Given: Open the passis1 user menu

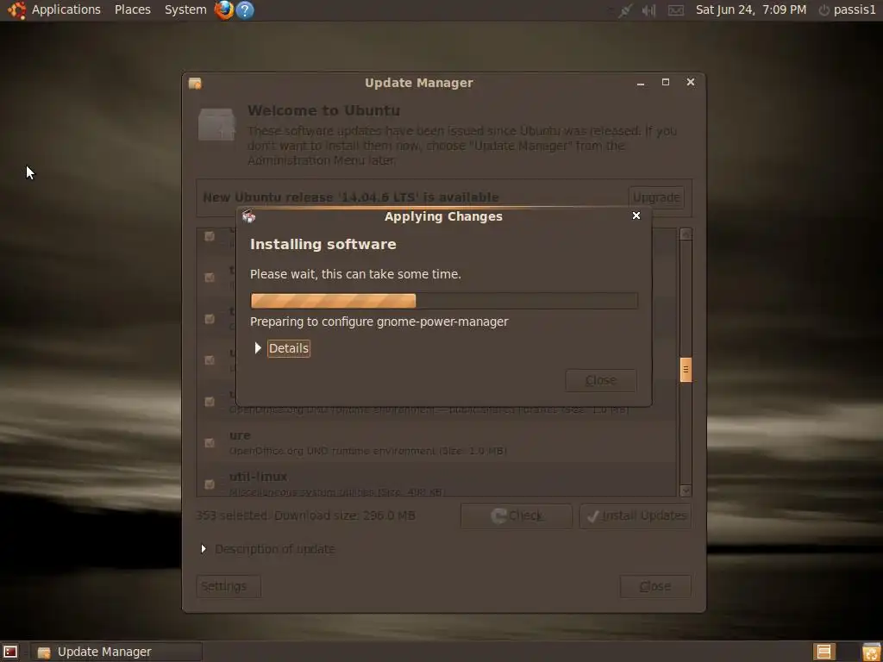Looking at the screenshot, I should pos(855,9).
